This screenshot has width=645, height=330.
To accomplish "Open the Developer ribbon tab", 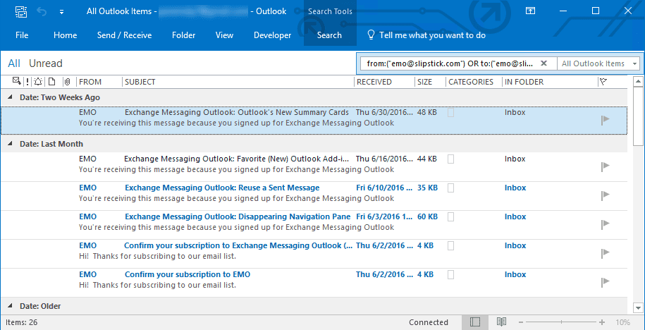I will [x=272, y=35].
